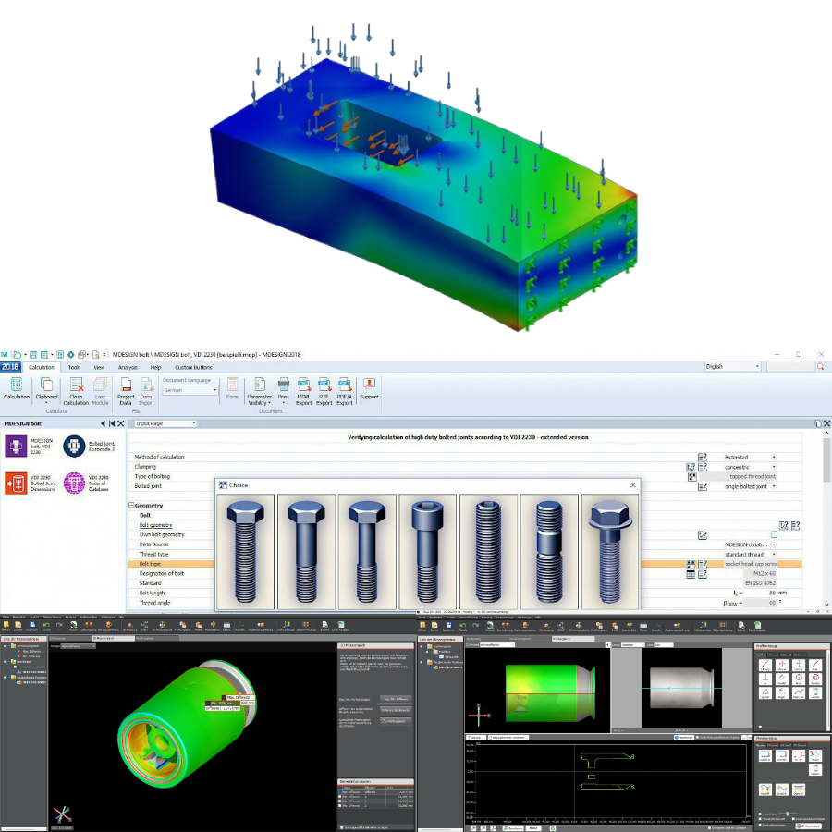Switch to the View ribbon tab
The image size is (832, 832).
coord(99,367)
